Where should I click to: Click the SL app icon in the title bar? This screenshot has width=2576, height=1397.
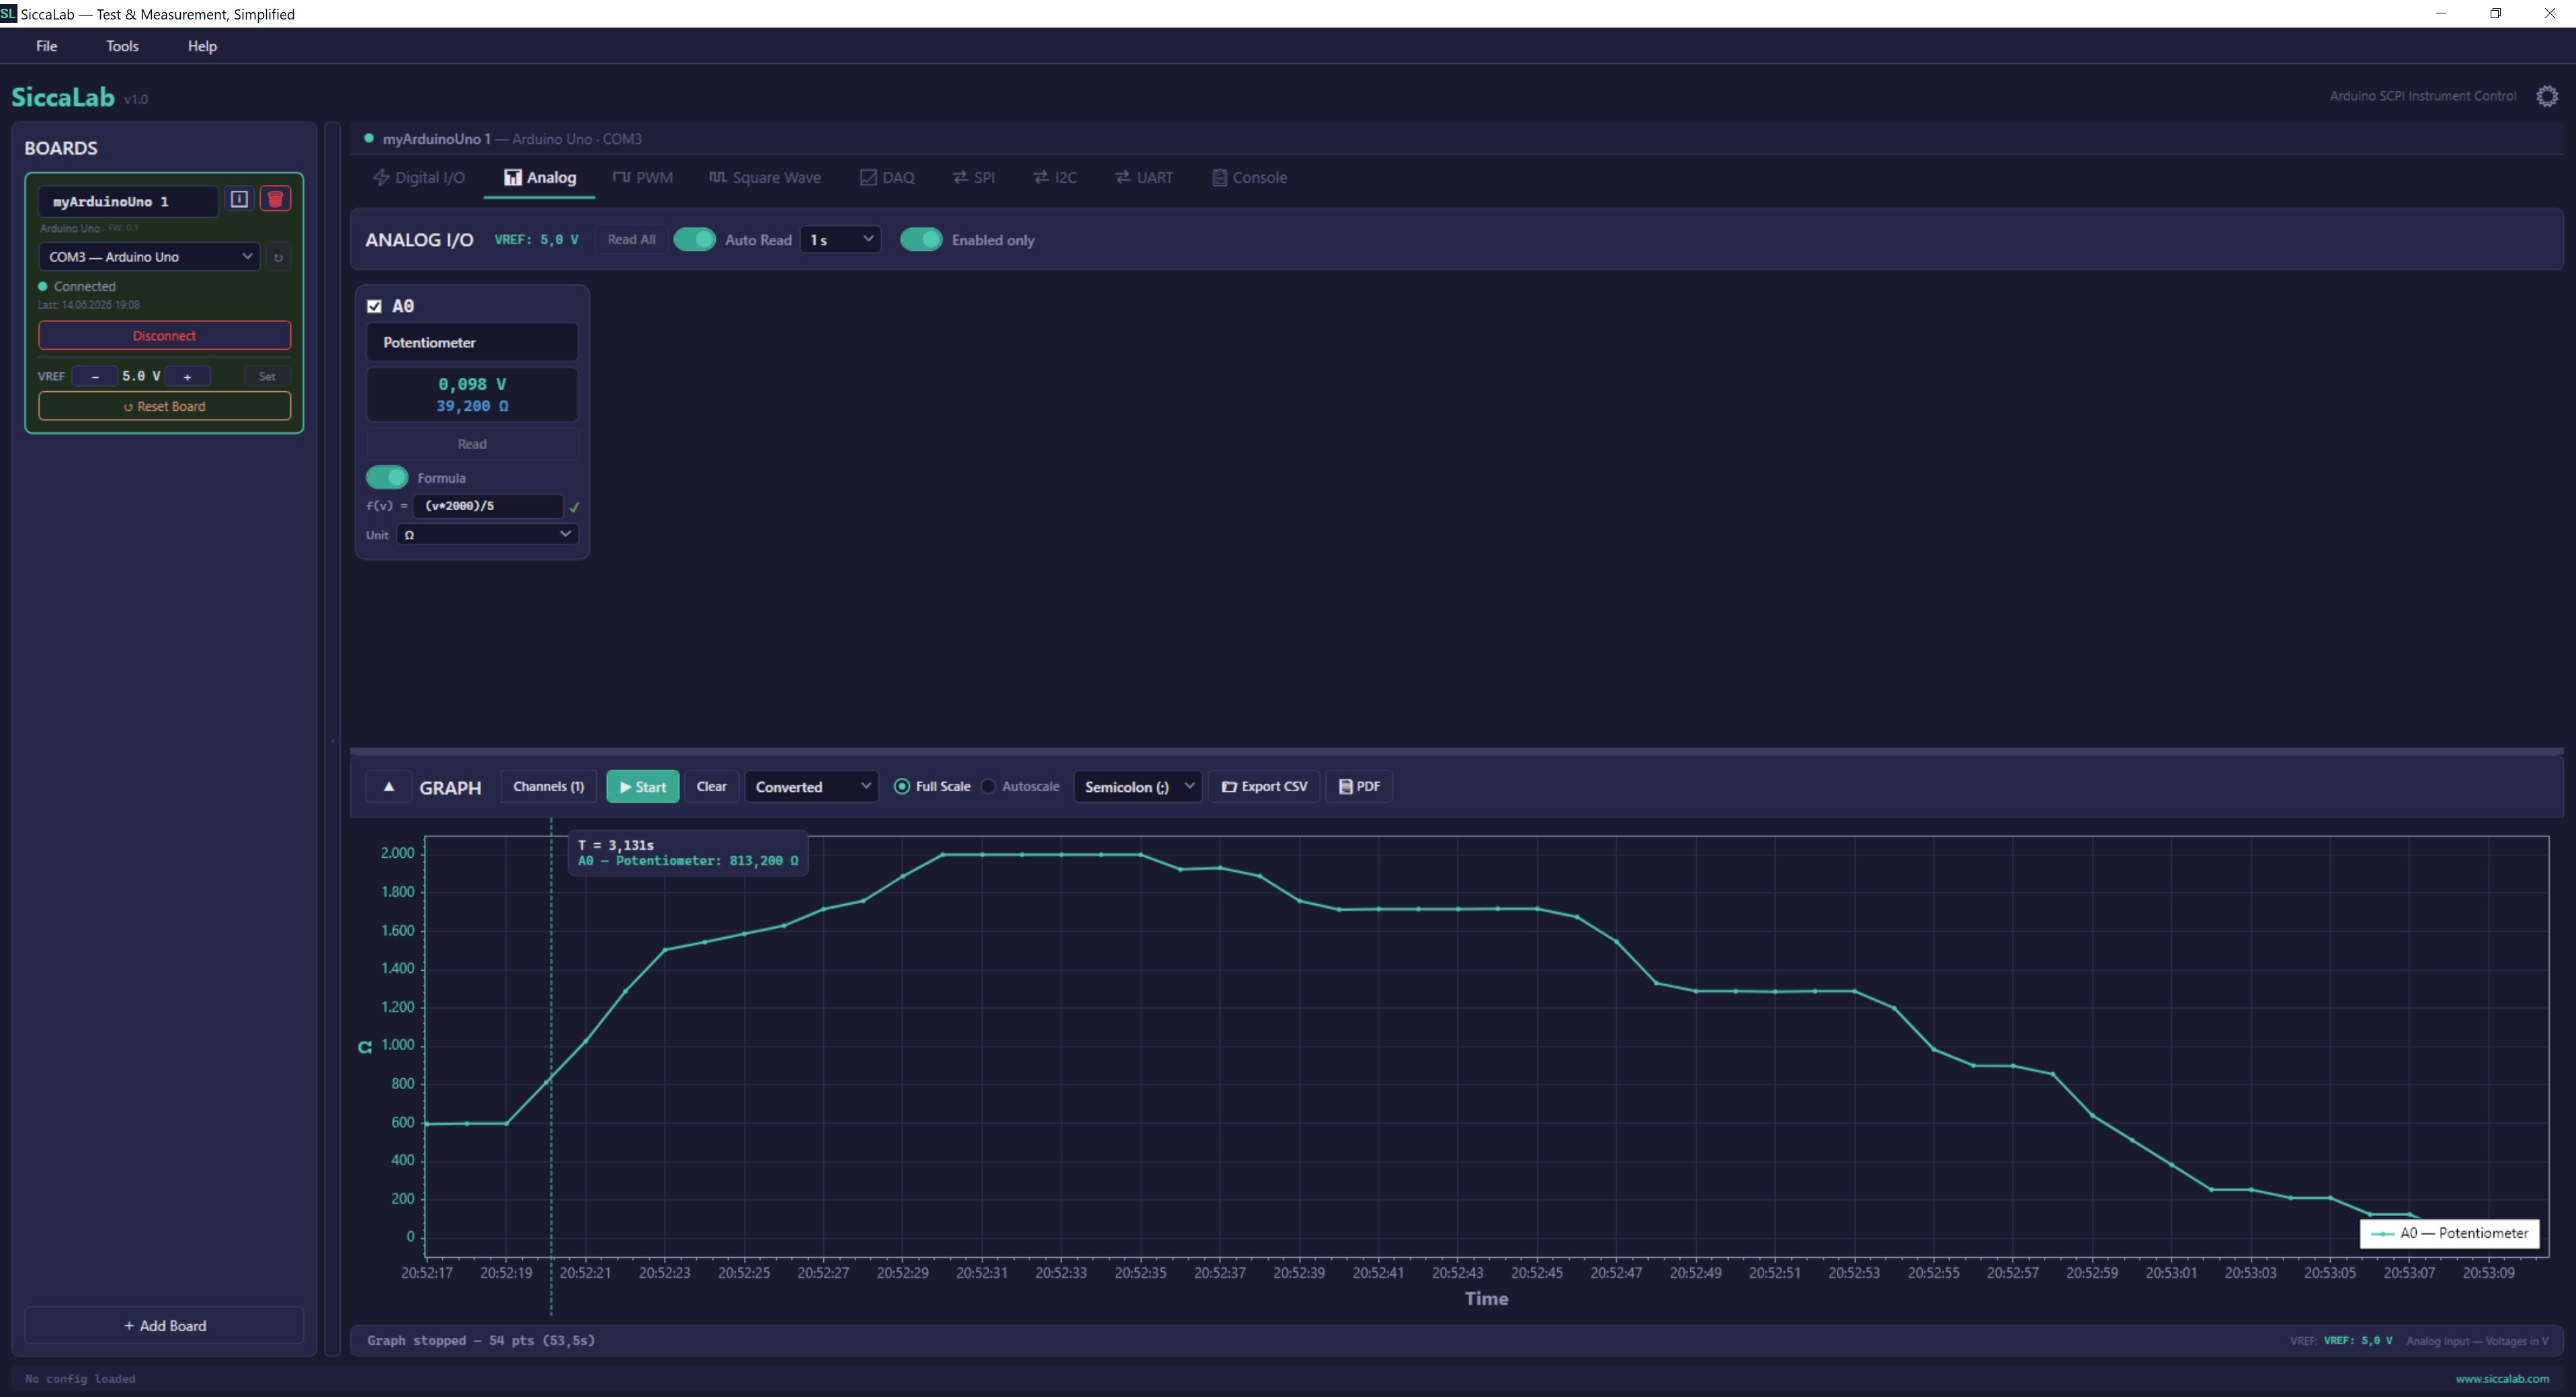(8, 13)
